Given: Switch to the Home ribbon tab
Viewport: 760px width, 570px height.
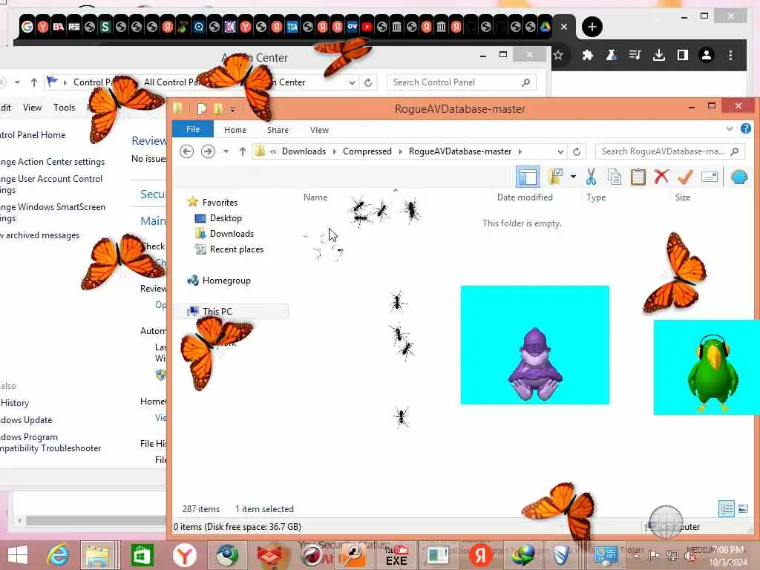Looking at the screenshot, I should [x=235, y=130].
